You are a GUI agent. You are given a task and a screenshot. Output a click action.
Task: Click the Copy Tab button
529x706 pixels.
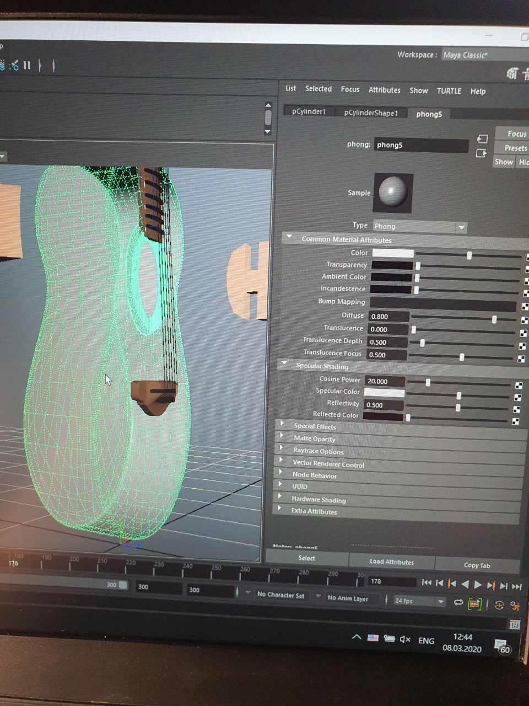(477, 565)
